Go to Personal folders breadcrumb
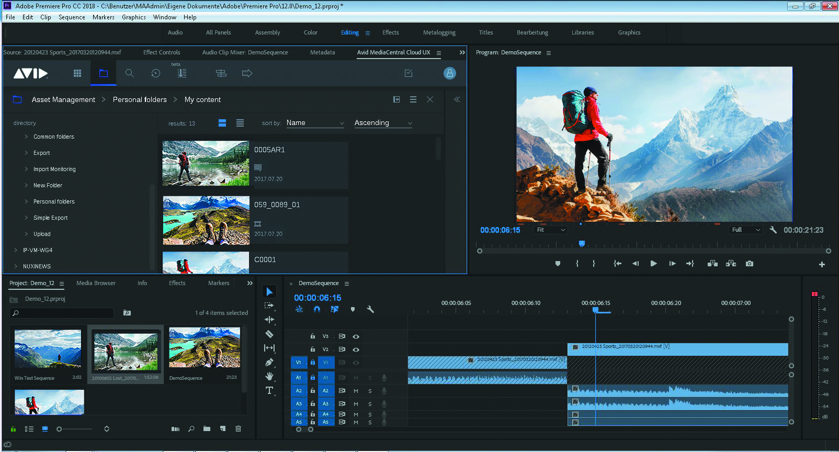The height and width of the screenshot is (452, 839). click(140, 99)
